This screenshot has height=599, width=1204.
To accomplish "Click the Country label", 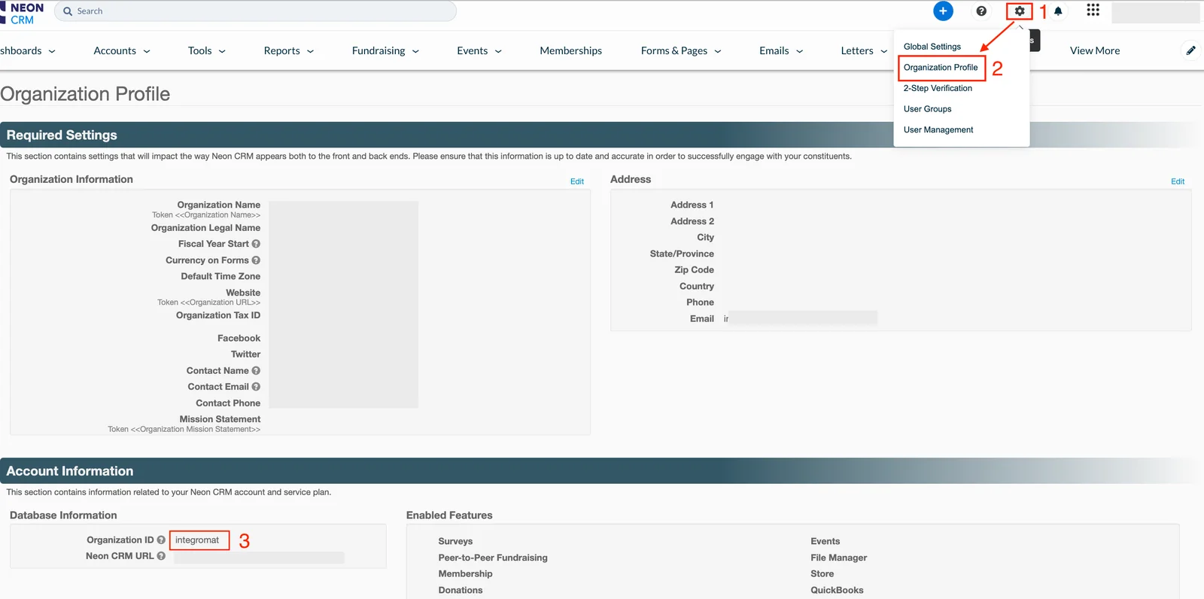I will pyautogui.click(x=697, y=287).
